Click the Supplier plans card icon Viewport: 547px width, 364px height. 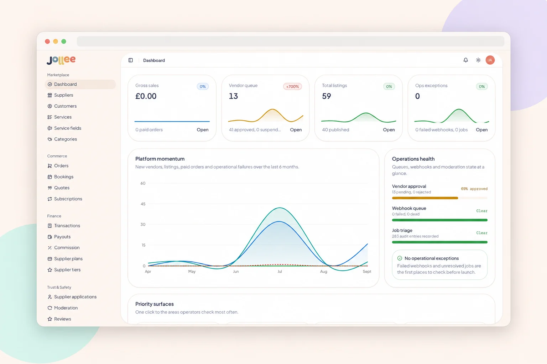click(x=50, y=259)
